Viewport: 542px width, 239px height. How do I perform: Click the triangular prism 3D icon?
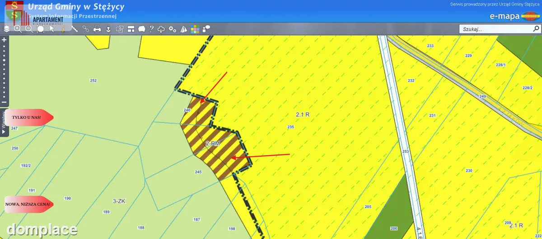(x=184, y=29)
